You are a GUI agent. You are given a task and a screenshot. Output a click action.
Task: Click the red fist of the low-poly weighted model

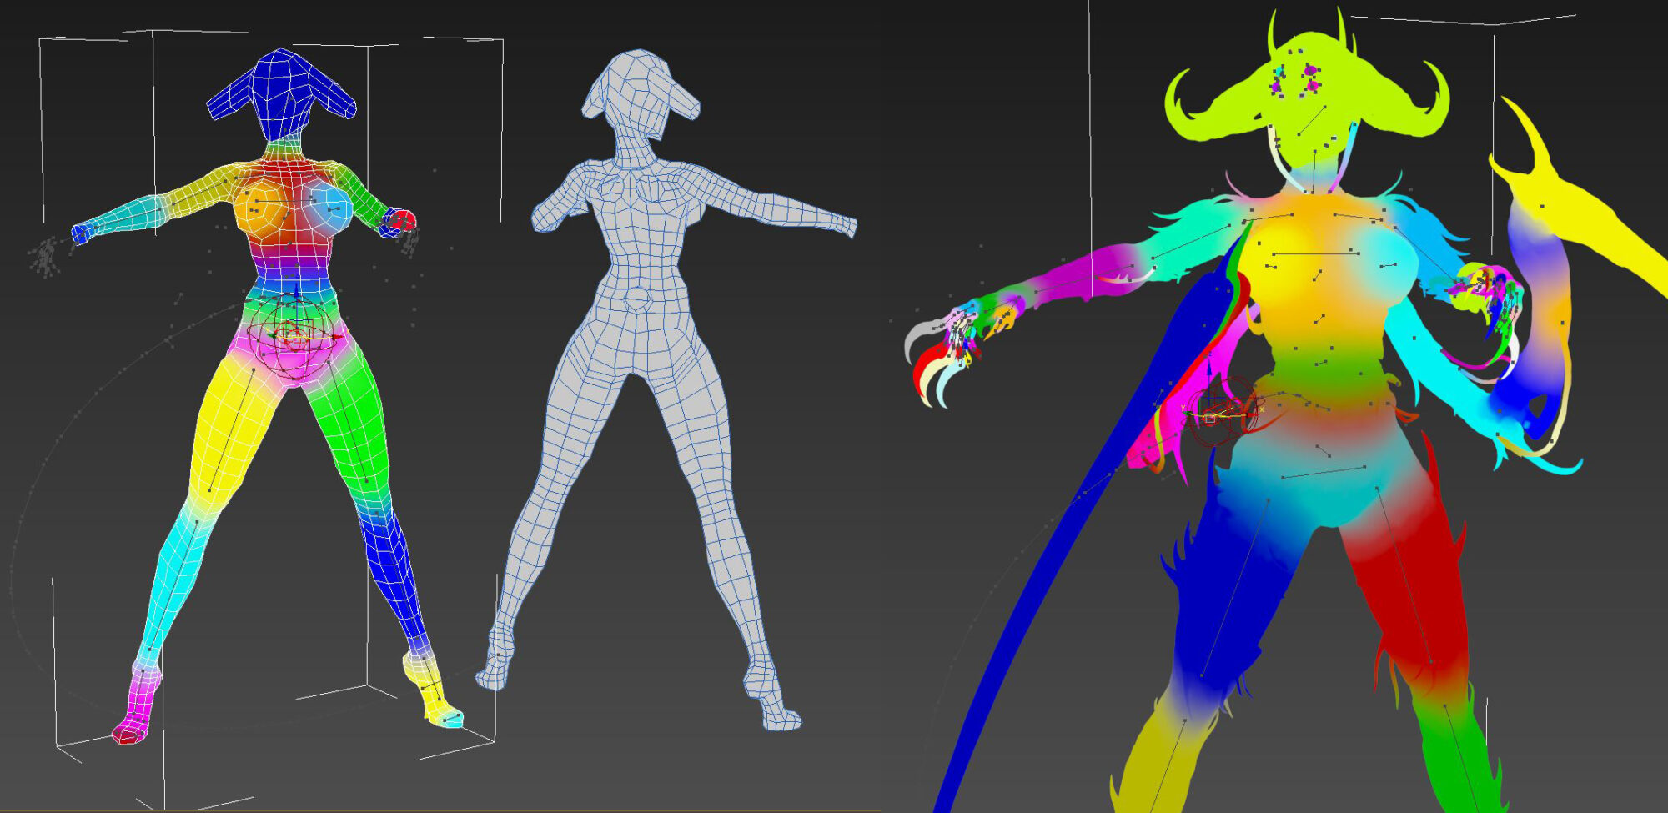click(x=401, y=221)
